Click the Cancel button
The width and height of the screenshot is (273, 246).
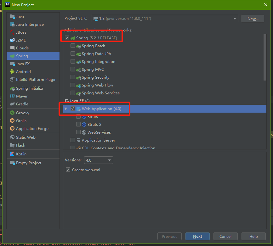(225, 237)
